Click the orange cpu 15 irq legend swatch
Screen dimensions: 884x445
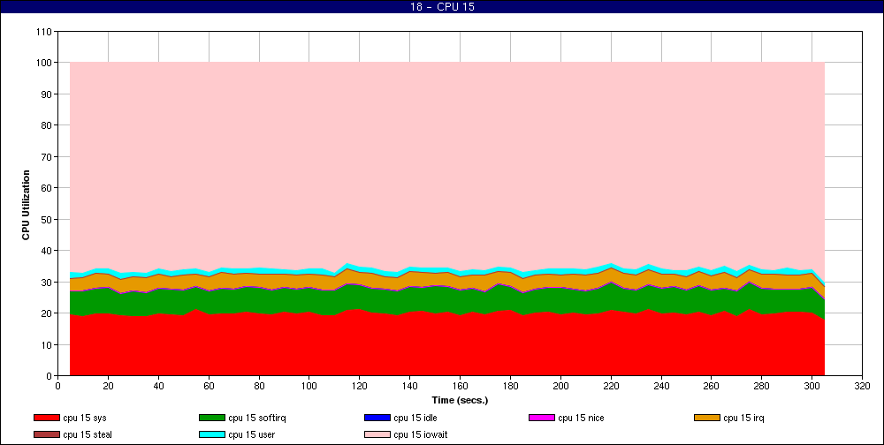coord(707,418)
